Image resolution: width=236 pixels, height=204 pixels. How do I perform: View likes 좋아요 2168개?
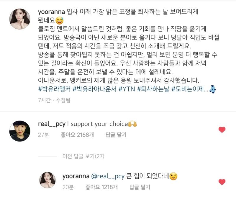77,135
